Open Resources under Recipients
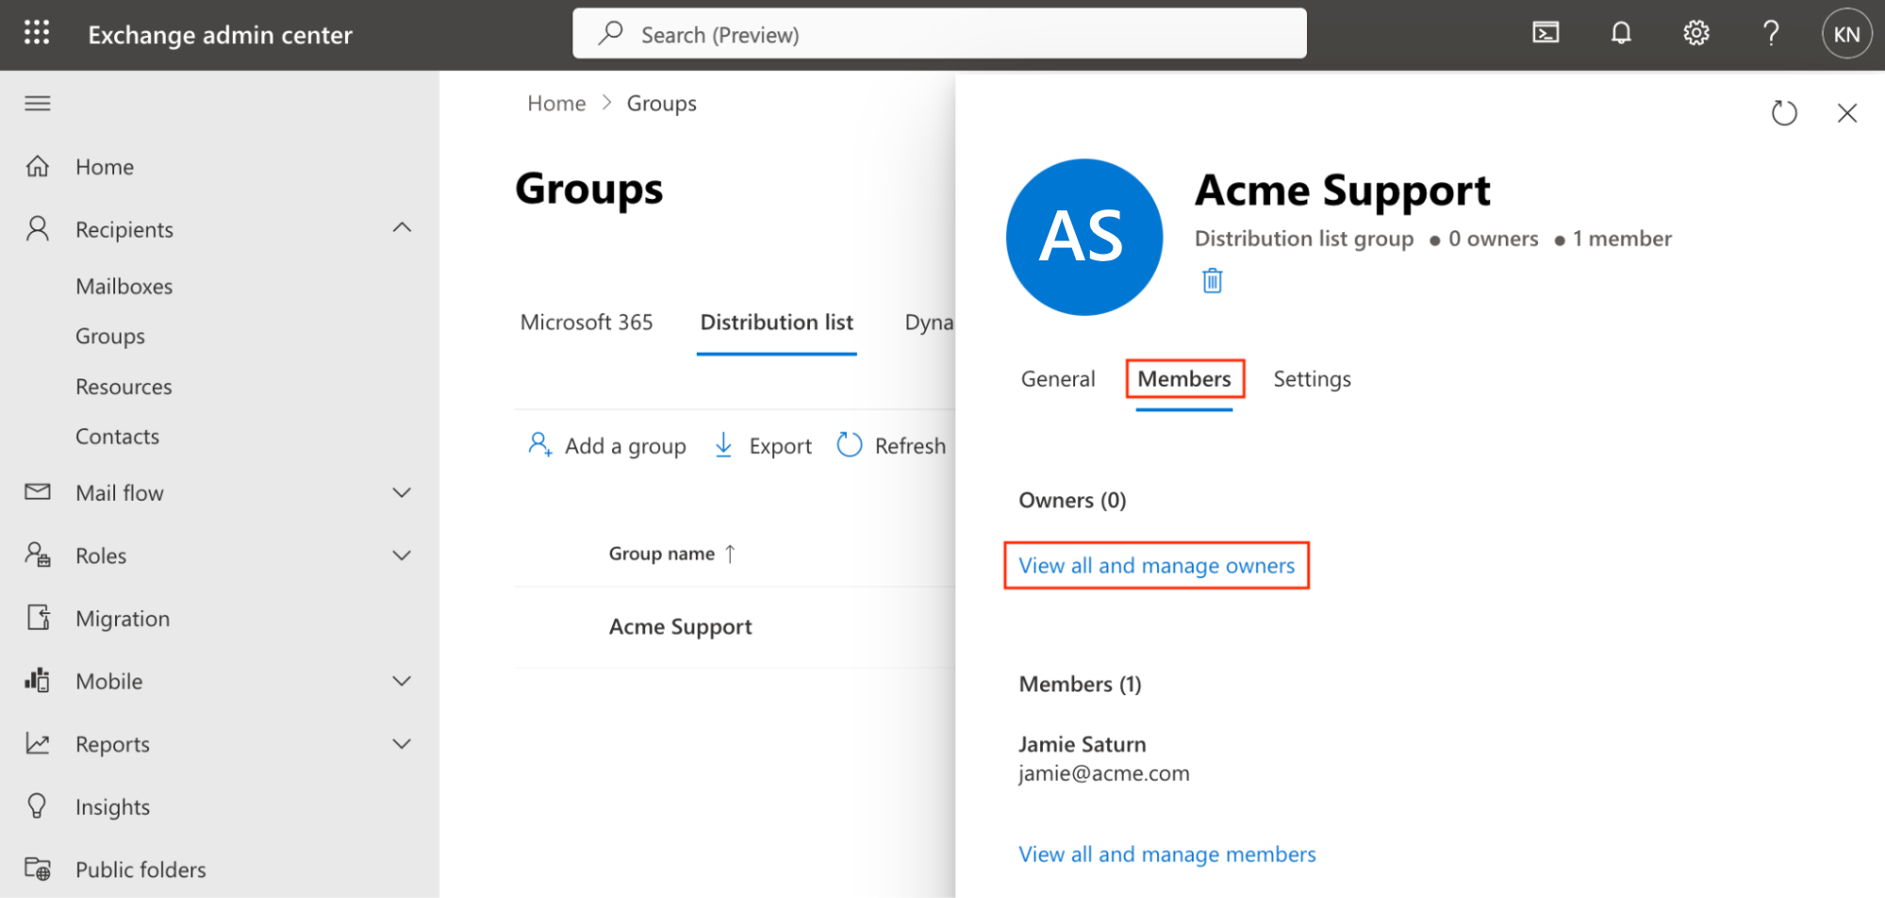 (x=124, y=386)
